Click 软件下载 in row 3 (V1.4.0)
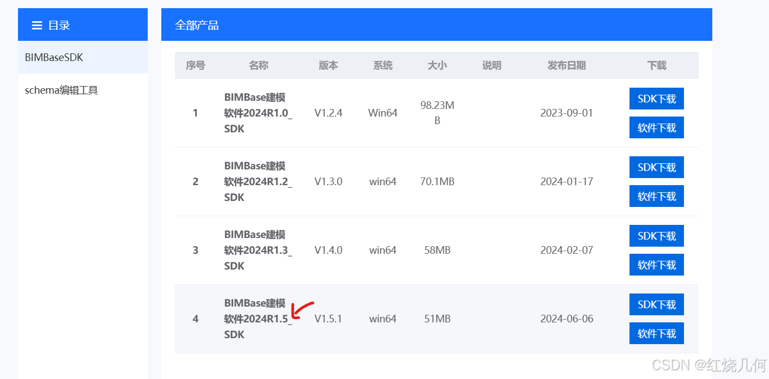This screenshot has height=379, width=769. point(656,265)
